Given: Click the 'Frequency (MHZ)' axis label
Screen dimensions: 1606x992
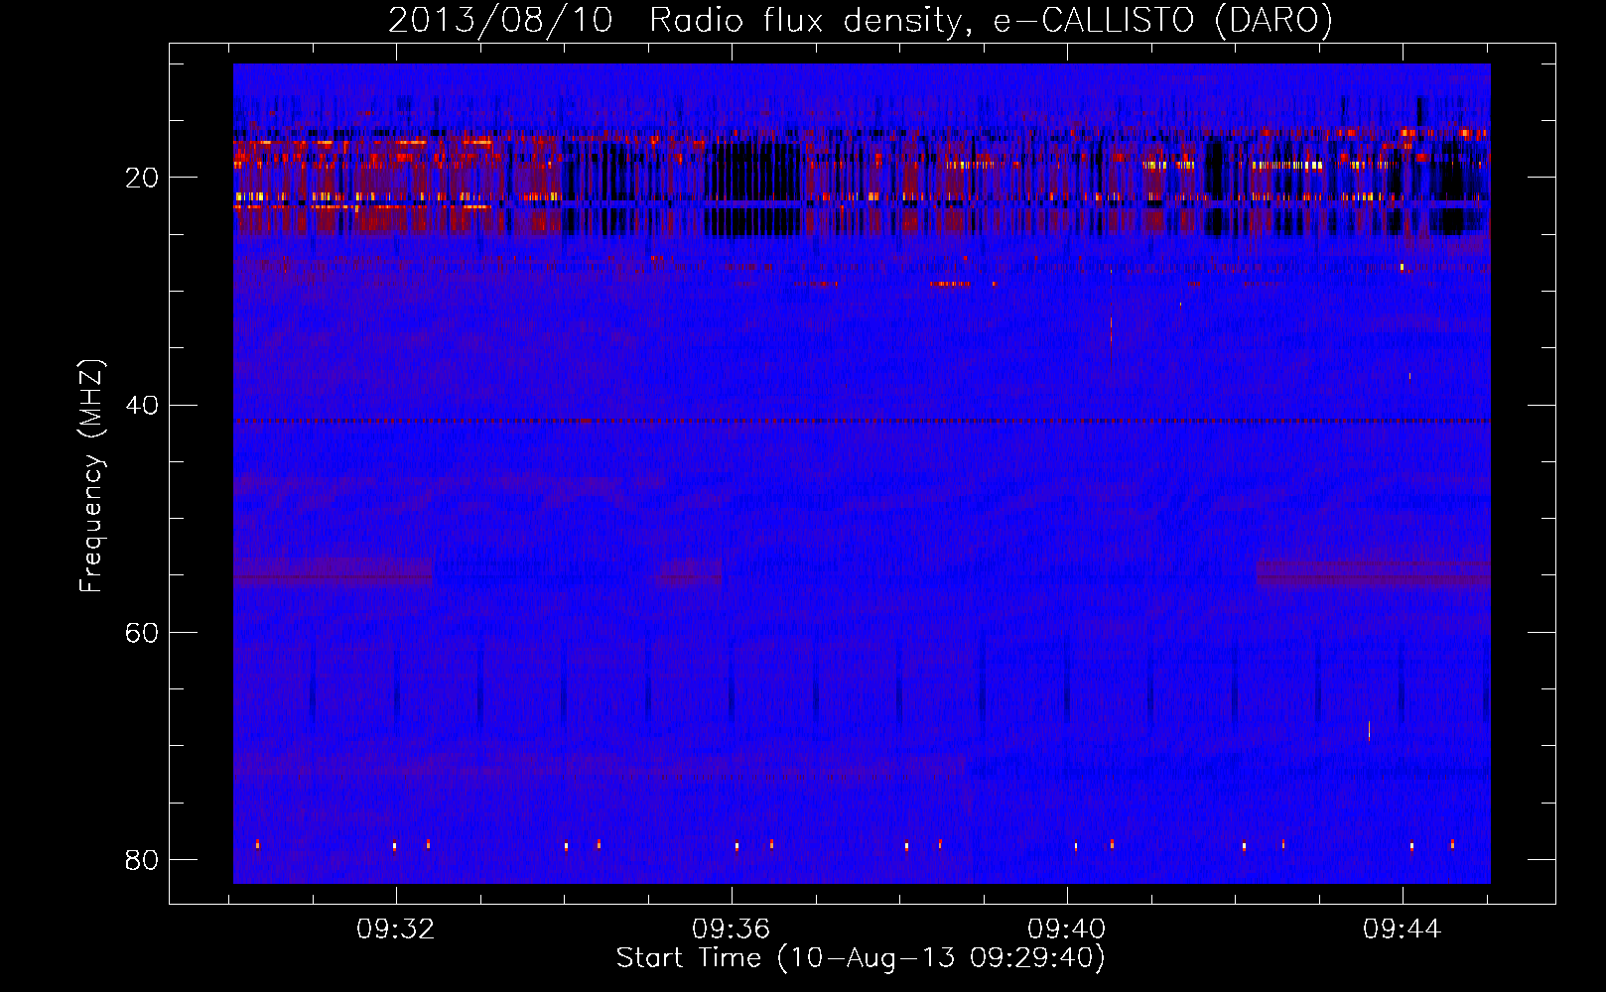Looking at the screenshot, I should pyautogui.click(x=91, y=476).
